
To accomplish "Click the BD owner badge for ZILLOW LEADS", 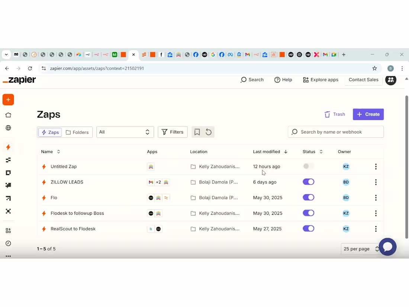I will (x=346, y=182).
